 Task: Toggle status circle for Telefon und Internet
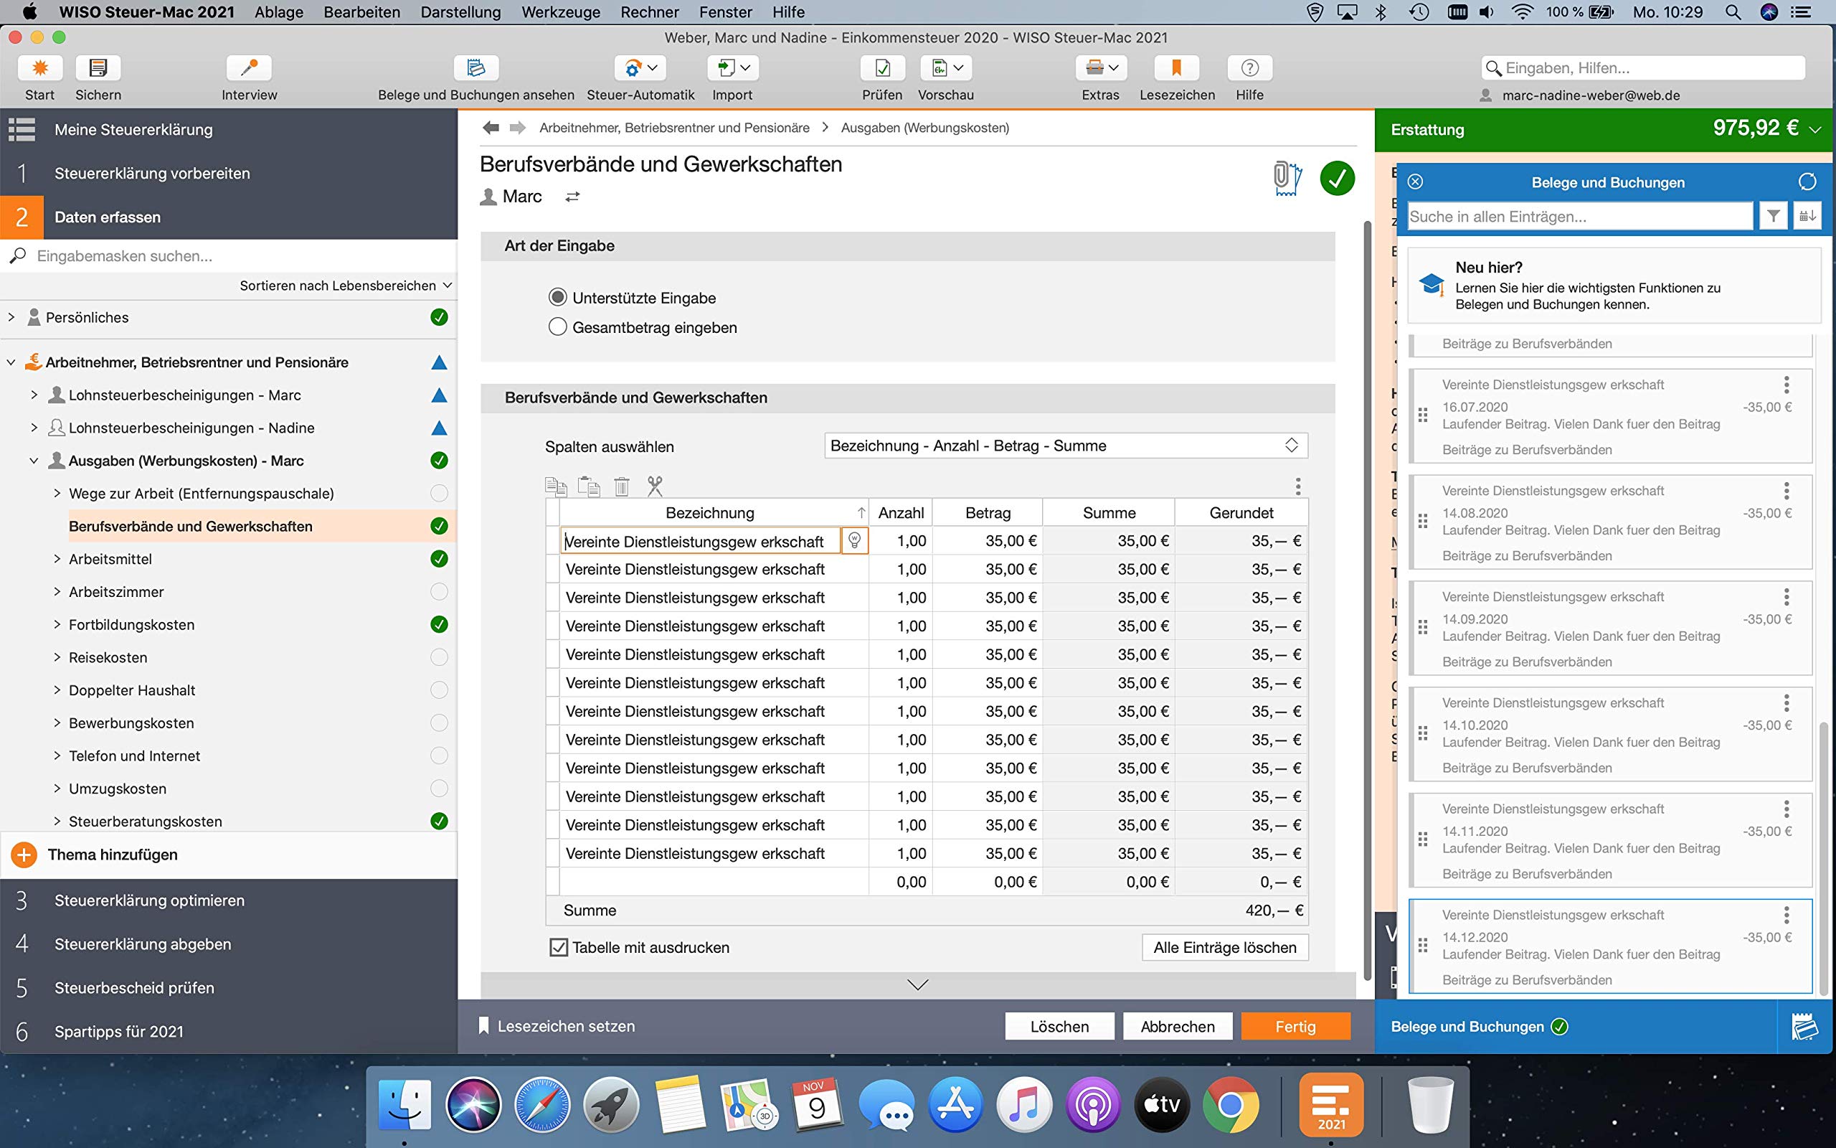[x=438, y=756]
